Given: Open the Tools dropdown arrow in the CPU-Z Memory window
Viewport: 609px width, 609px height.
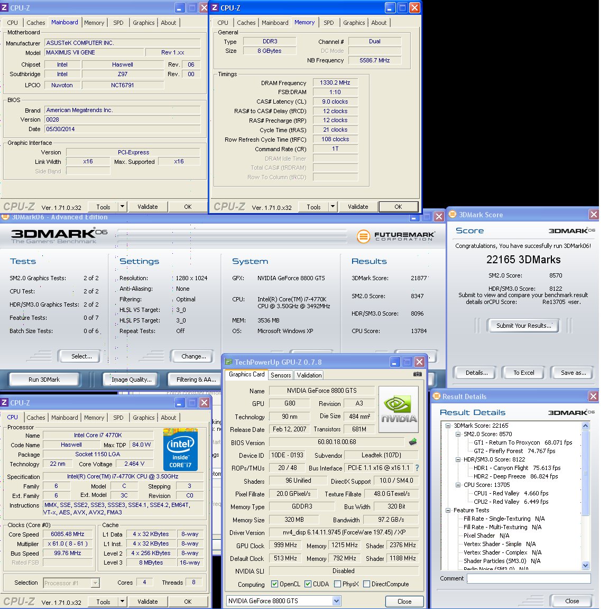Looking at the screenshot, I should tap(333, 207).
